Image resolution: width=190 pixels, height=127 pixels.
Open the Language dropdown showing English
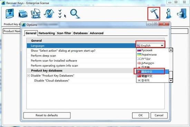tap(150, 46)
